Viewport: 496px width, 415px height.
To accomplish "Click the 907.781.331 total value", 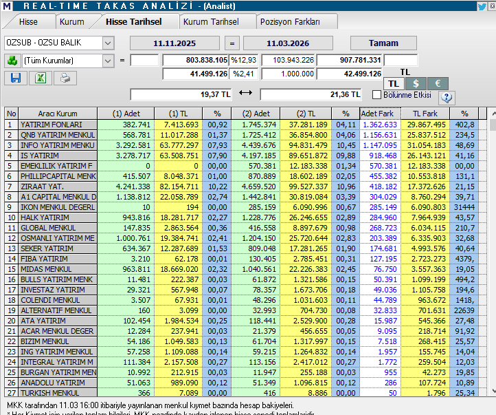I will click(350, 60).
